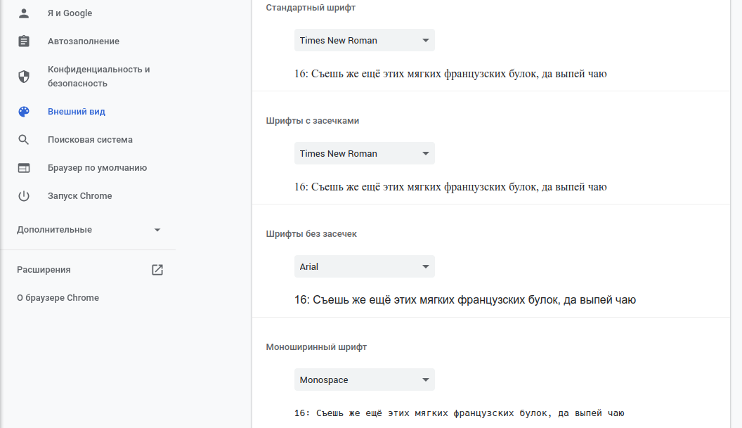This screenshot has height=428, width=742.
Task: Click the monospace sample text line
Action: pos(459,413)
